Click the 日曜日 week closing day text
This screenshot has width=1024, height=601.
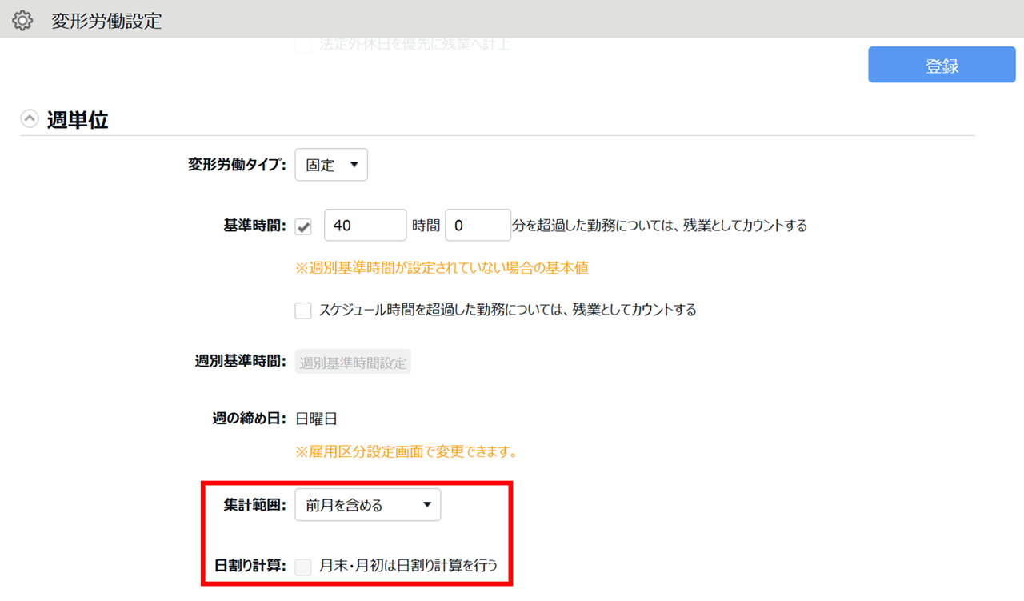[x=317, y=419]
